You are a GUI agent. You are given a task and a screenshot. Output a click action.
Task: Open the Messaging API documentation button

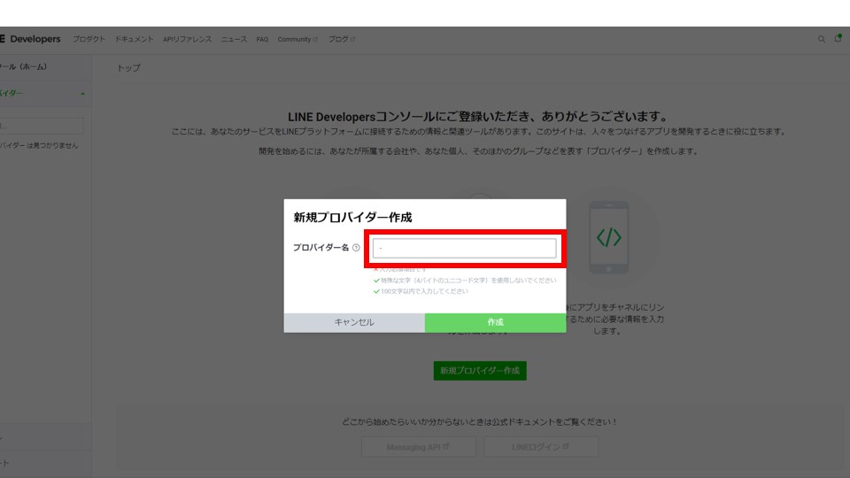(418, 447)
